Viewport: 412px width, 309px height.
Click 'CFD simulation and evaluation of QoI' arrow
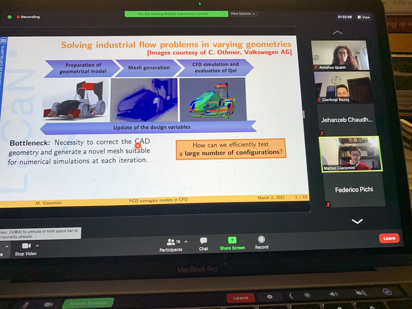[x=216, y=67]
